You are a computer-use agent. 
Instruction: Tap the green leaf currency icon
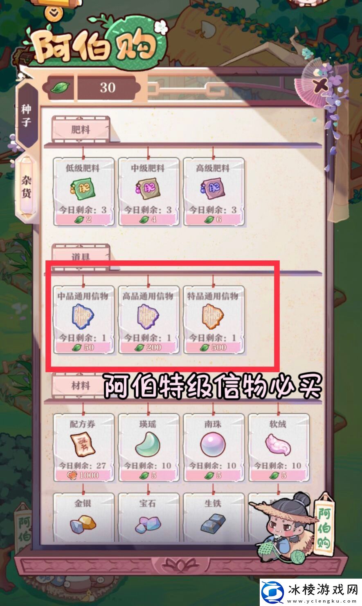click(61, 87)
